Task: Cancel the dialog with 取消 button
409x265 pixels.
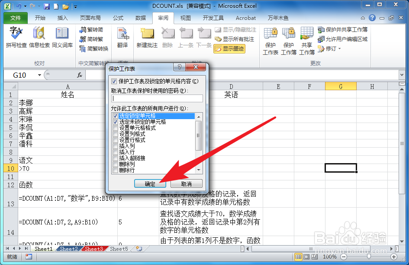Action: click(186, 183)
